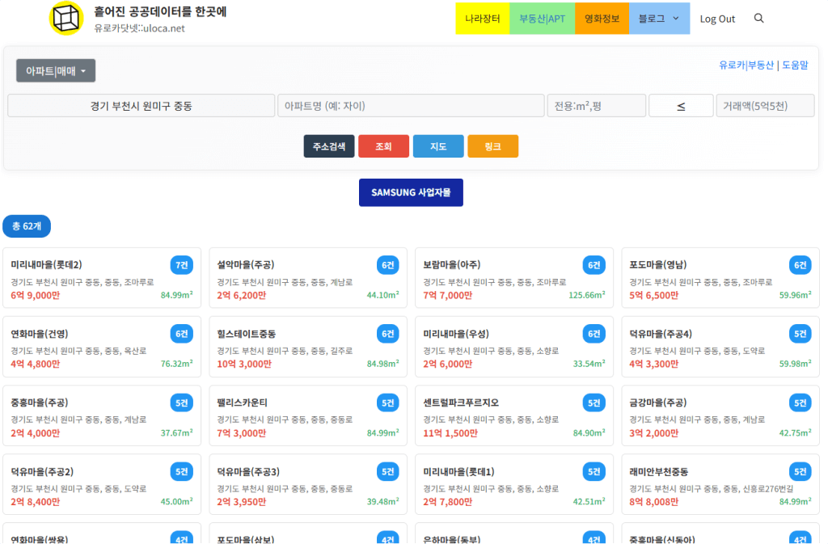The width and height of the screenshot is (828, 544).
Task: Click the blue 지도 map button
Action: point(438,146)
